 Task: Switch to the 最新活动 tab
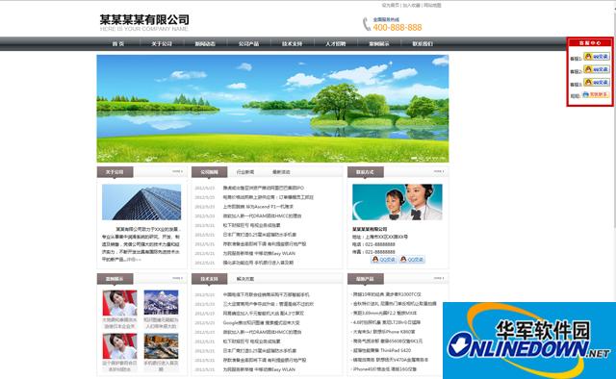pos(281,172)
